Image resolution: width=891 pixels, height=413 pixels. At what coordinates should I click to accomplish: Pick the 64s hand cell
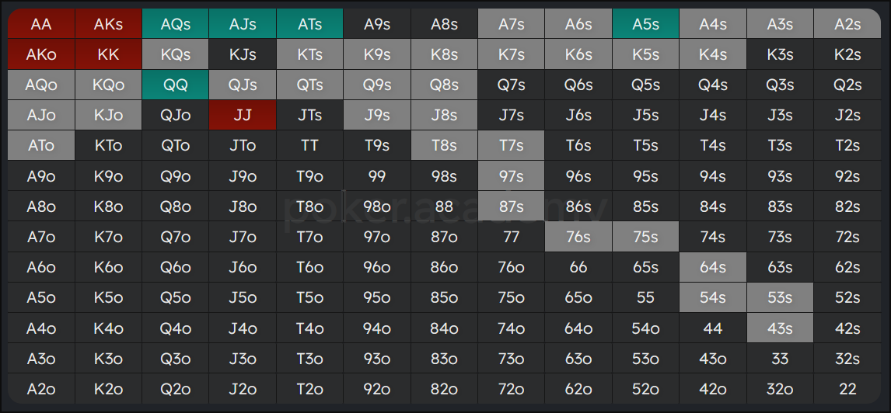(x=713, y=267)
